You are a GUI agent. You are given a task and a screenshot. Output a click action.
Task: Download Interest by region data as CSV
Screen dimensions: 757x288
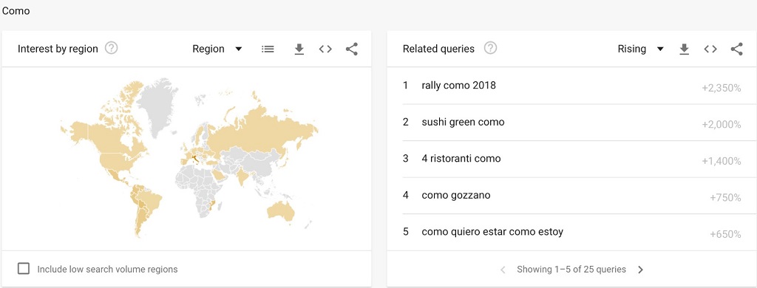coord(299,49)
